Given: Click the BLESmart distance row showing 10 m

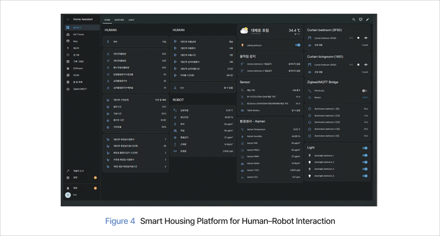Looking at the screenshot, I should pyautogui.click(x=270, y=104).
